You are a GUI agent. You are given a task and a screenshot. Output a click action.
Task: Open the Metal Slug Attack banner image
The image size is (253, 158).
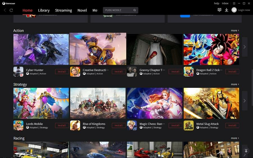coord(211,103)
